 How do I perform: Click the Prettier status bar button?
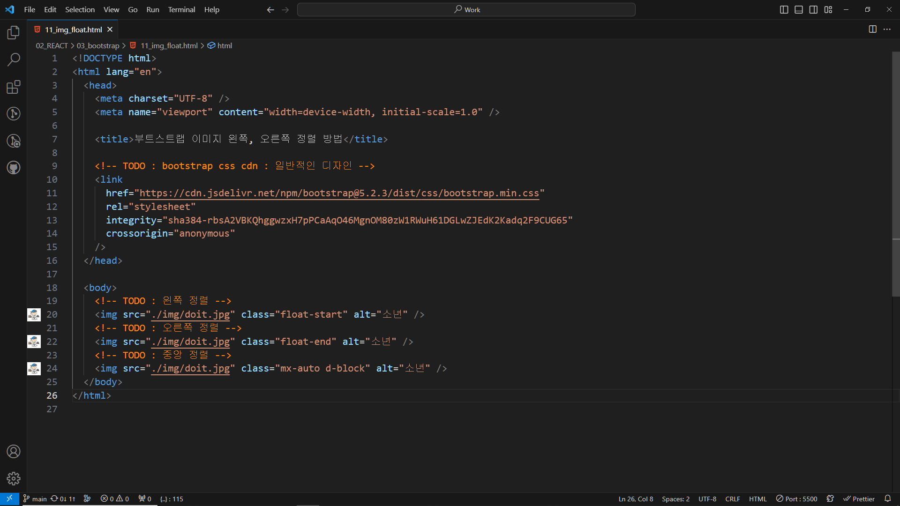(x=859, y=499)
